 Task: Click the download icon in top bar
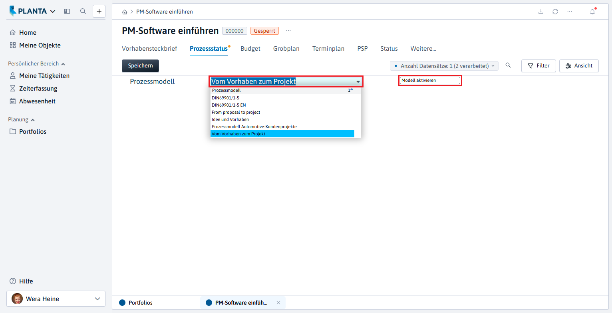tap(541, 12)
